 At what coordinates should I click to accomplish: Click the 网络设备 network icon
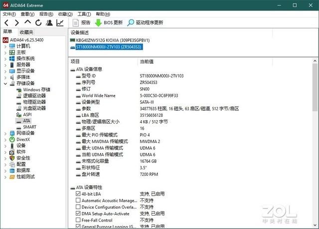tap(12, 133)
